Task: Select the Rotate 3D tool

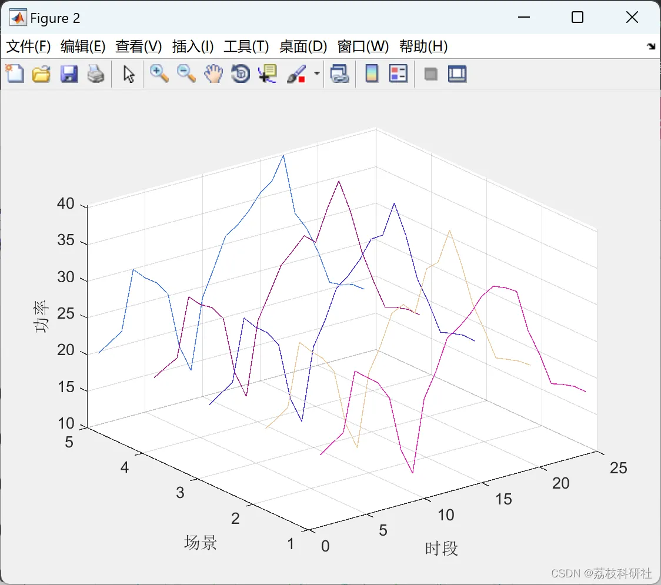Action: point(241,73)
